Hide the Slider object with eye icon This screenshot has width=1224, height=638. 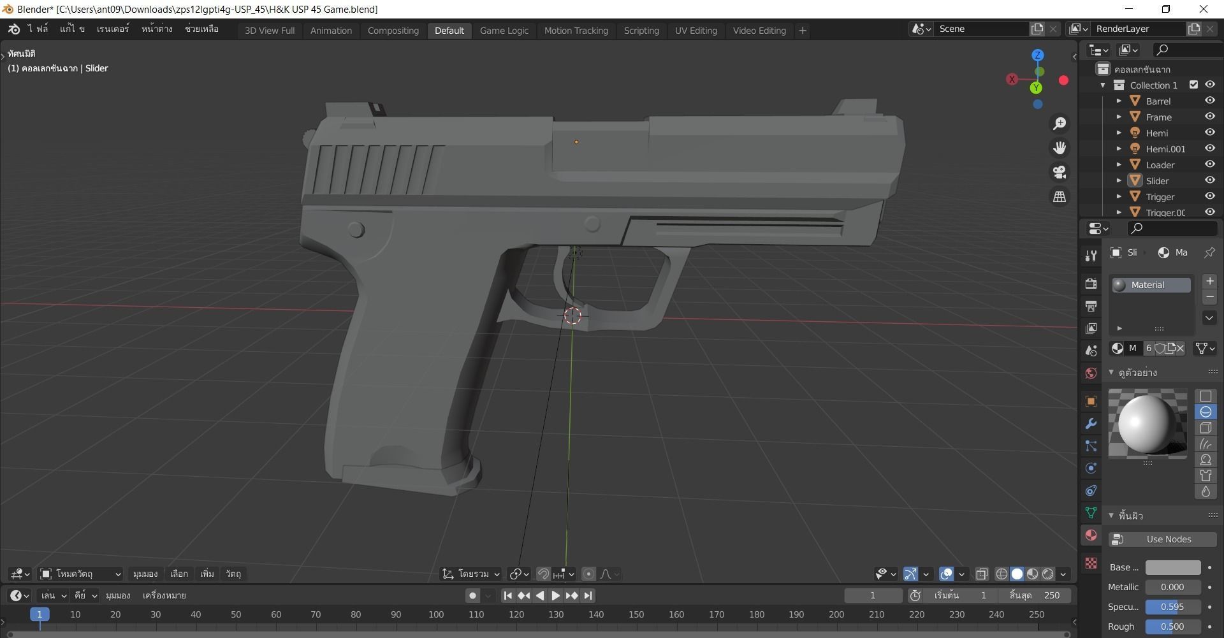pyautogui.click(x=1209, y=180)
